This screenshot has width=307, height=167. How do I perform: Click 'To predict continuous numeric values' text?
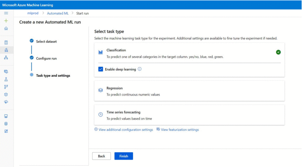pos(133,94)
